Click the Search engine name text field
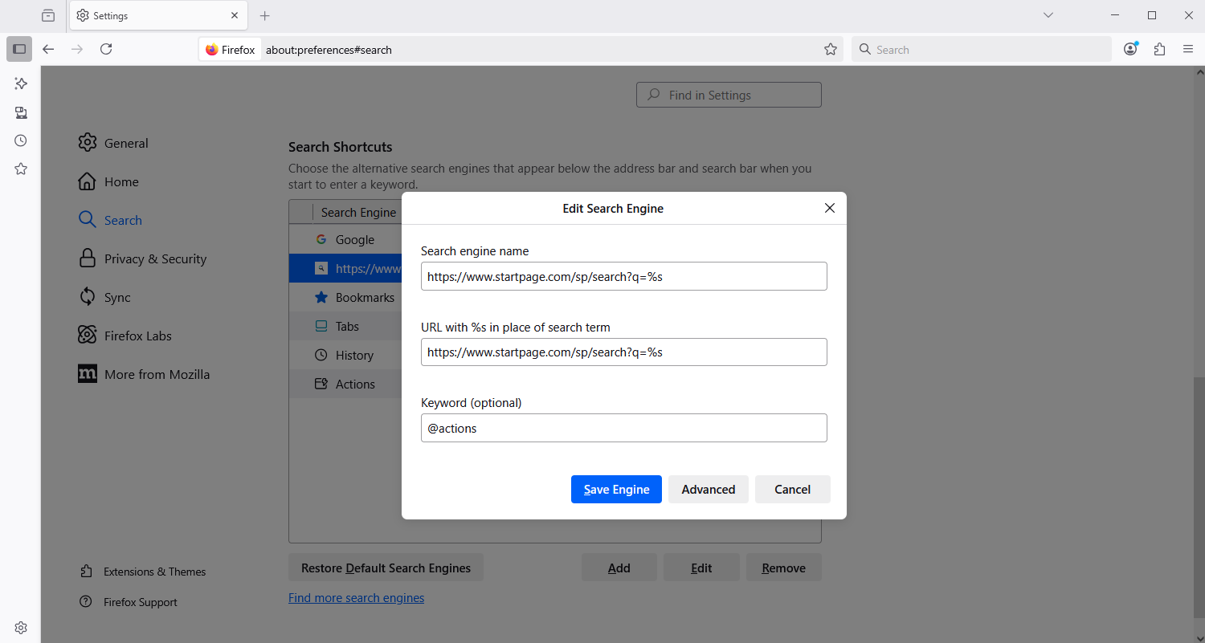Viewport: 1205px width, 643px height. tap(623, 276)
